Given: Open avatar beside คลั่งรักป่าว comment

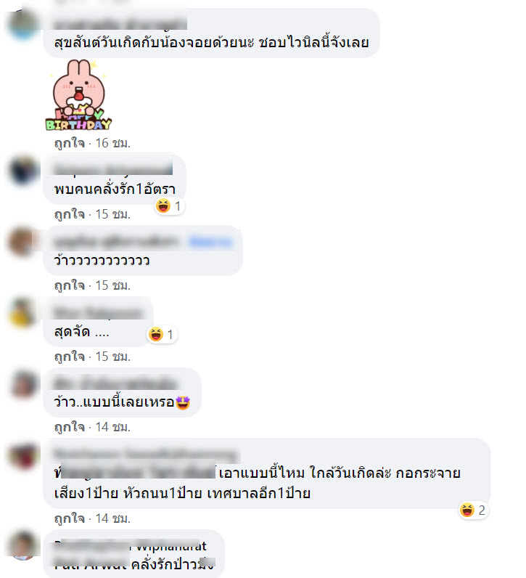Looking at the screenshot, I should coord(24,546).
